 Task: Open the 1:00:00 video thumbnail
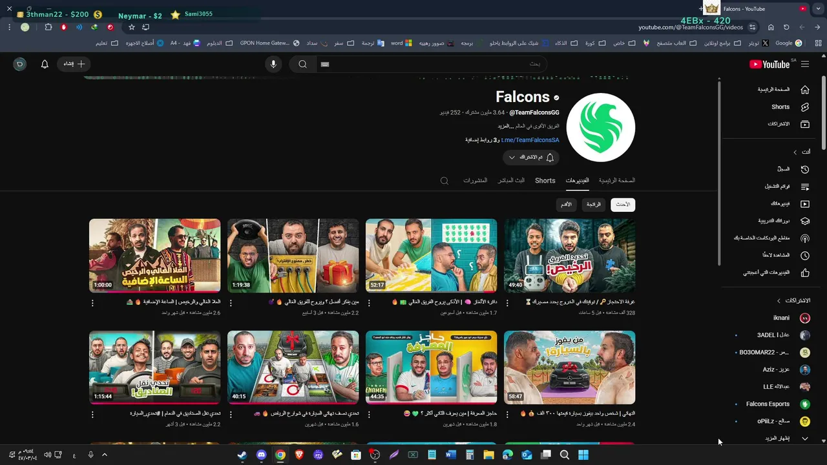click(x=154, y=256)
